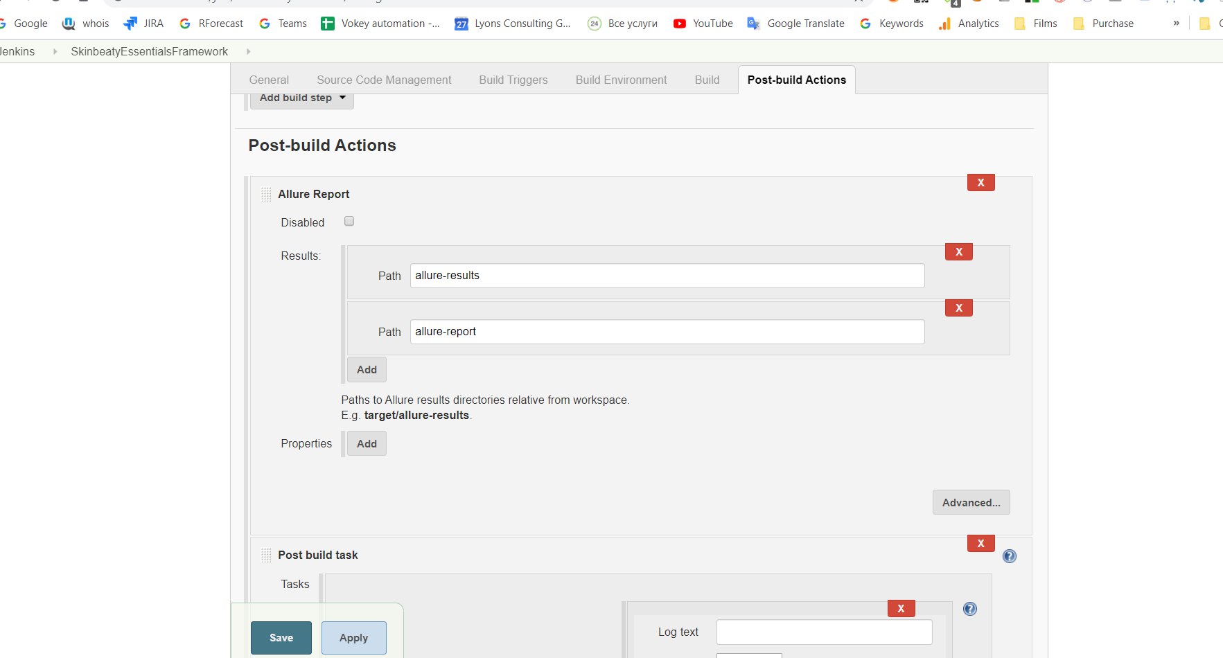
Task: Edit the allure-results path field
Action: tap(667, 276)
